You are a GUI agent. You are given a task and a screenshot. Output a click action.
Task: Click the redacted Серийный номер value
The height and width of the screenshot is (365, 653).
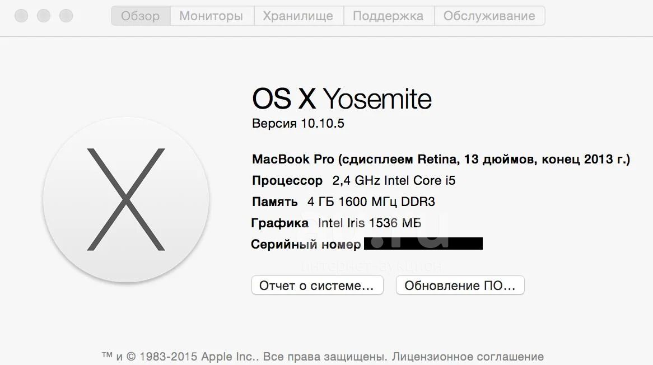click(x=423, y=244)
